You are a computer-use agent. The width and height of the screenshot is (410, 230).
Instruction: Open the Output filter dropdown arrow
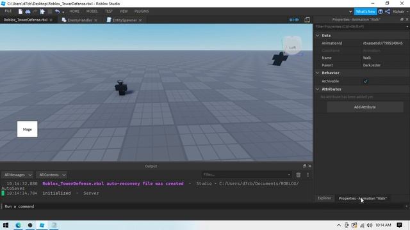tap(289, 174)
